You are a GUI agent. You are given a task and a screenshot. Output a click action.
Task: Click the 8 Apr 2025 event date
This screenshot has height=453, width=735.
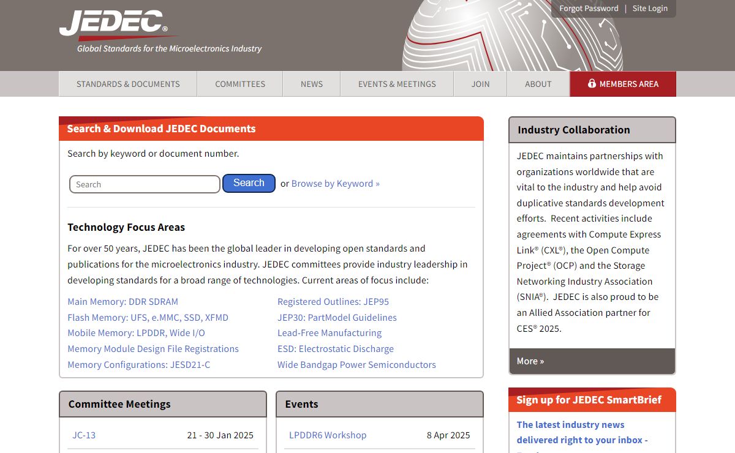tap(448, 435)
